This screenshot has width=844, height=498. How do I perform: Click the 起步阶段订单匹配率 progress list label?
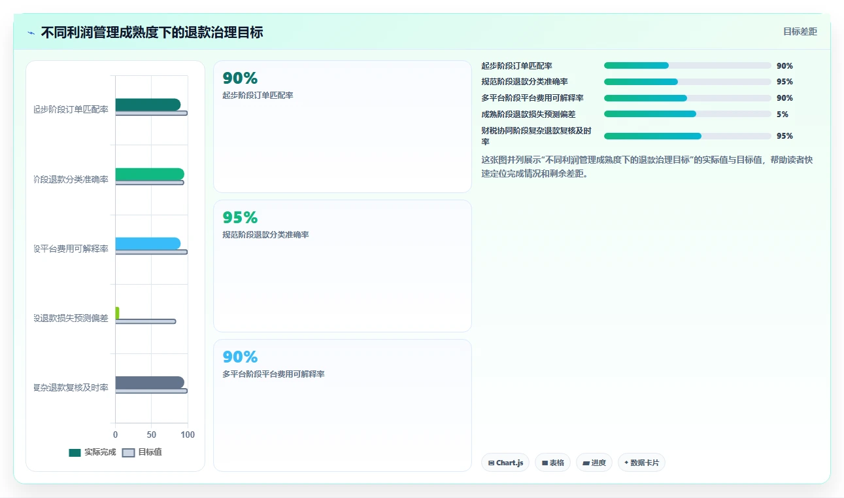(x=517, y=65)
